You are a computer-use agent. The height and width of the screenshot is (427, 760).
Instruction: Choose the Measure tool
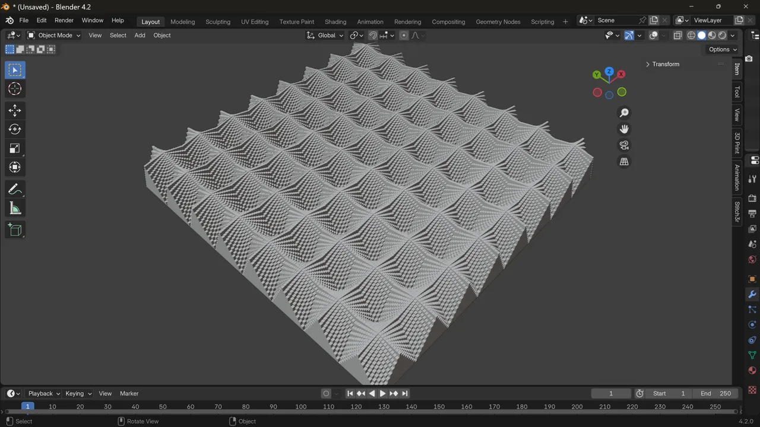pos(14,208)
